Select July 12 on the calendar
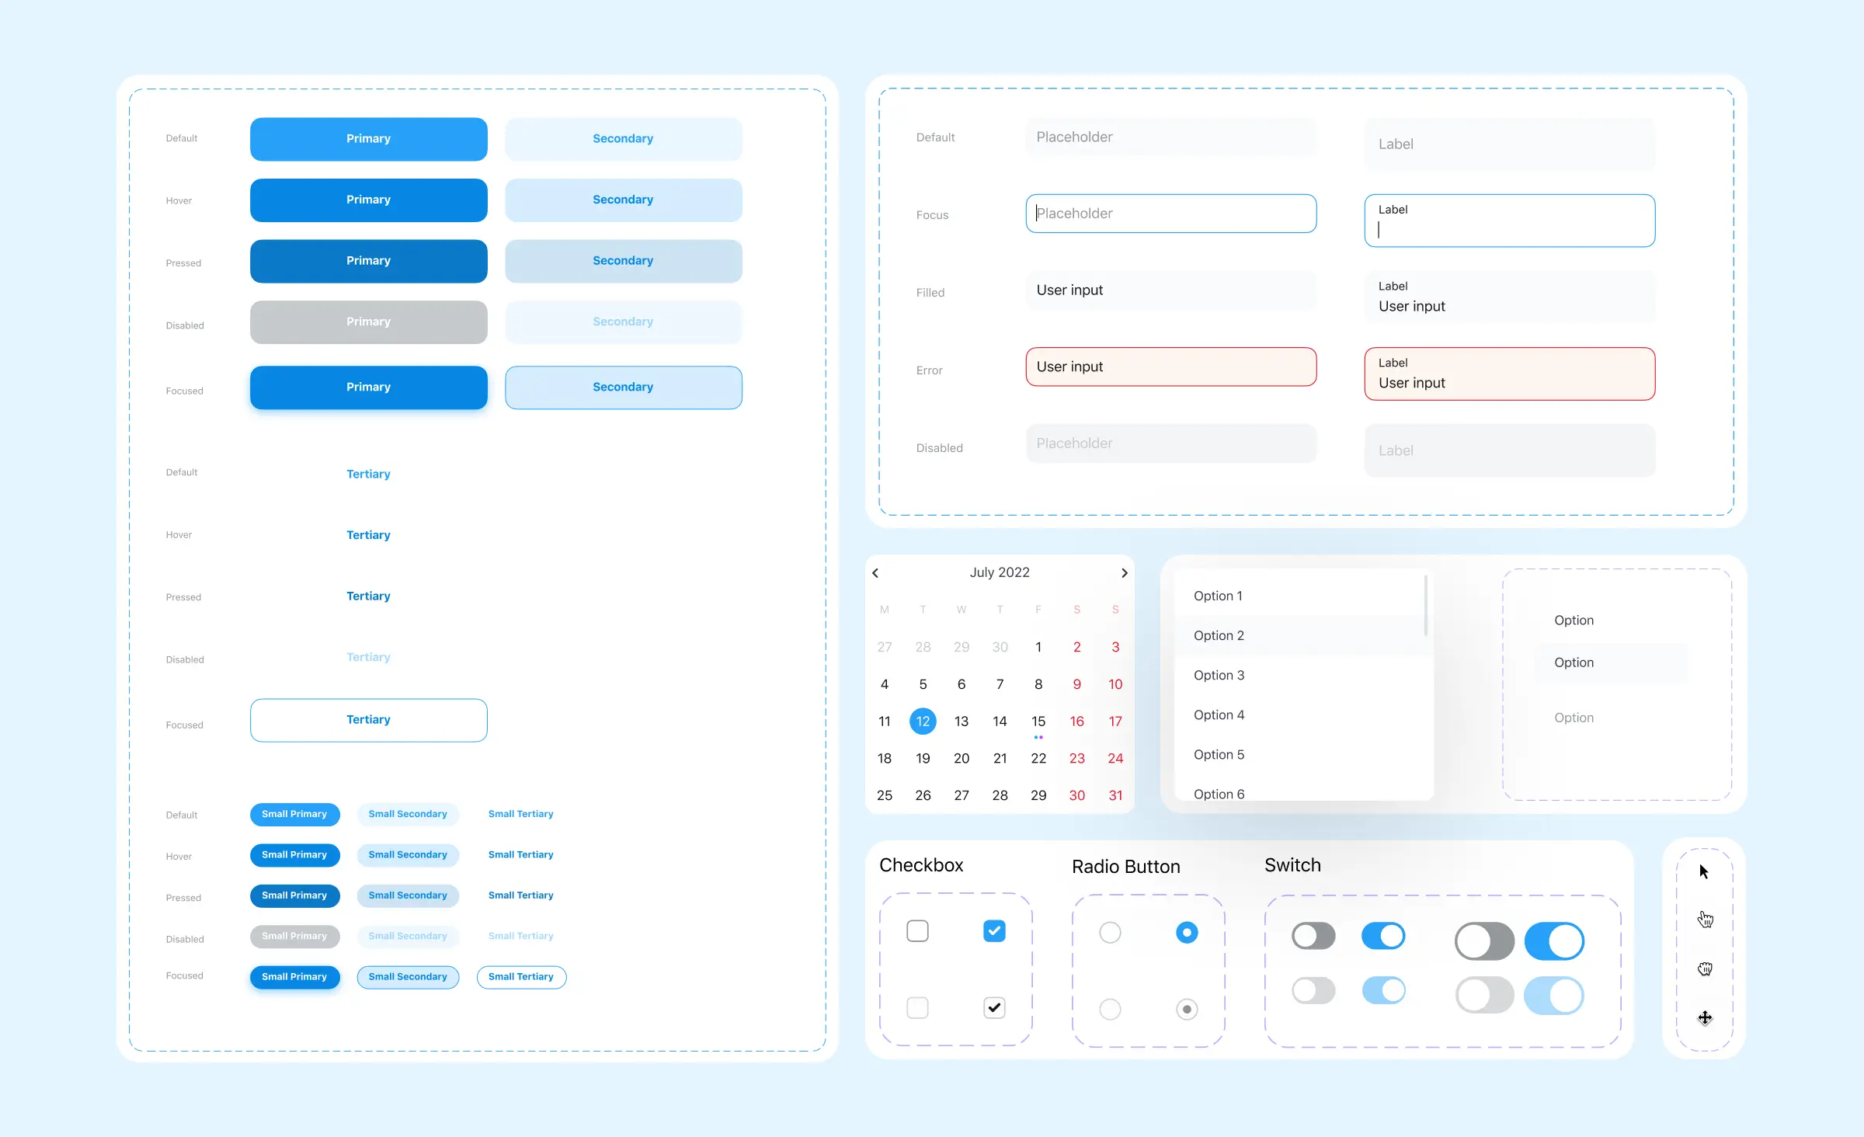 923,719
